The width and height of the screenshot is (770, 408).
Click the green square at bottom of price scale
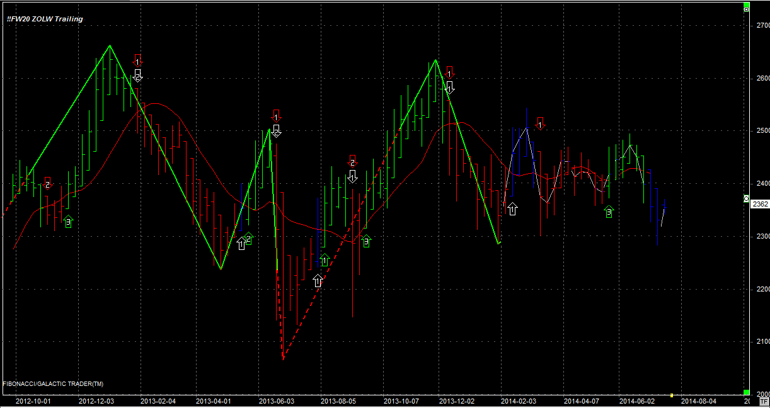click(747, 392)
